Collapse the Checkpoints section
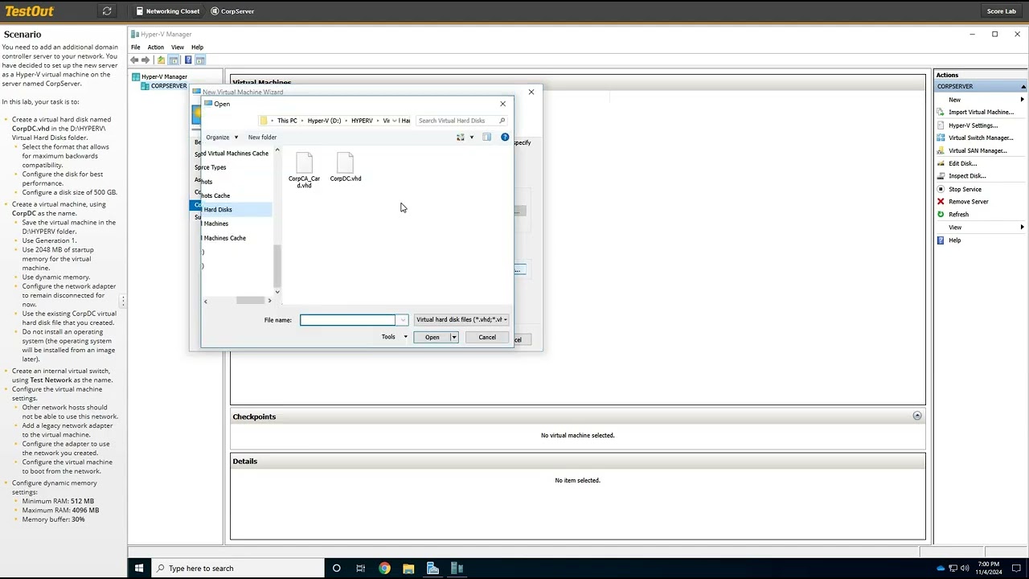This screenshot has width=1029, height=579. (917, 416)
